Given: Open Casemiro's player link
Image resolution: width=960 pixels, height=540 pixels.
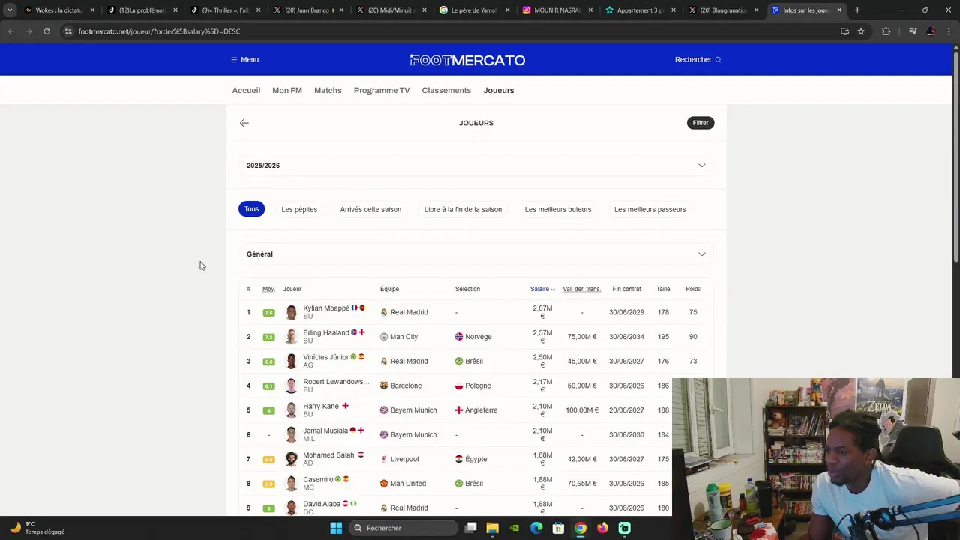Looking at the screenshot, I should [x=318, y=480].
